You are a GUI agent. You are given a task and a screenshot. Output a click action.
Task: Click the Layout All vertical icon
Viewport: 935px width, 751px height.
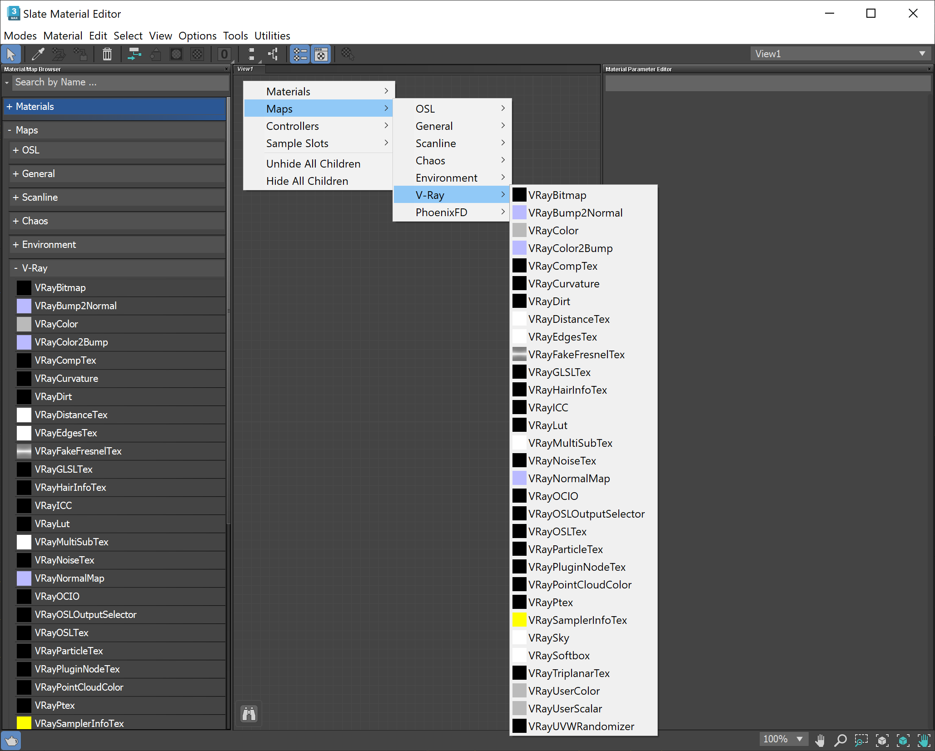[x=251, y=54]
